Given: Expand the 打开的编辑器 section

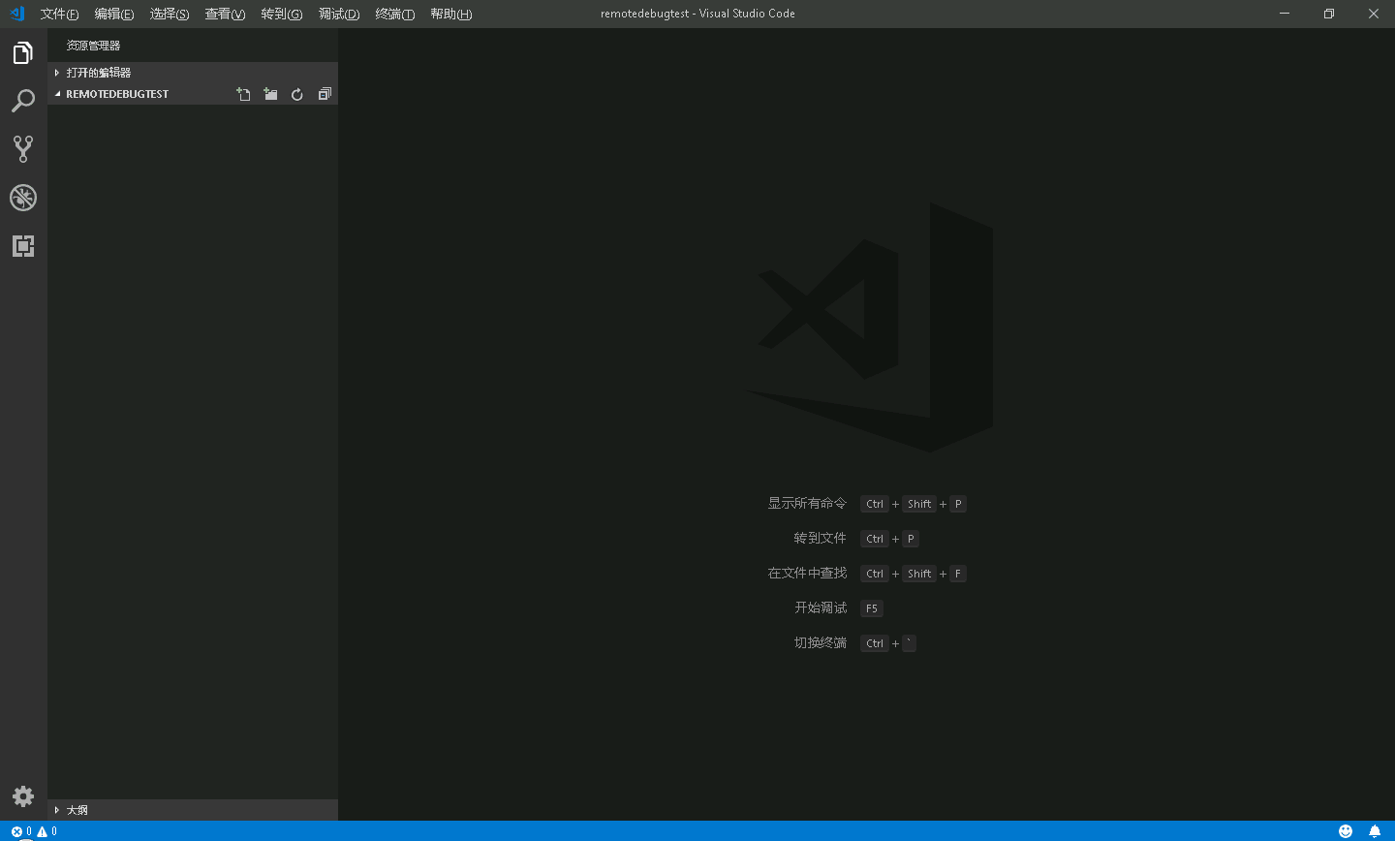Looking at the screenshot, I should coord(193,73).
